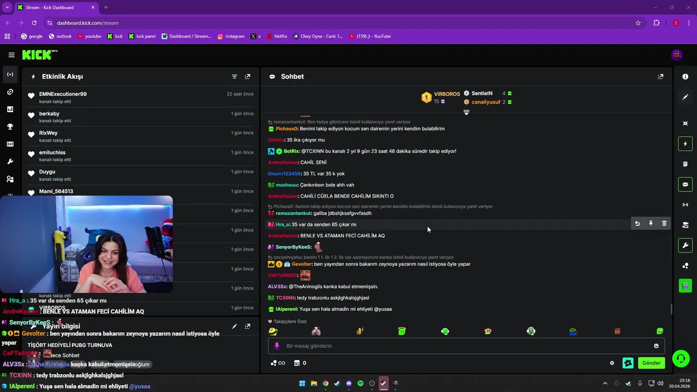
Task: Click Gevolter username in chat
Action: click(x=302, y=264)
